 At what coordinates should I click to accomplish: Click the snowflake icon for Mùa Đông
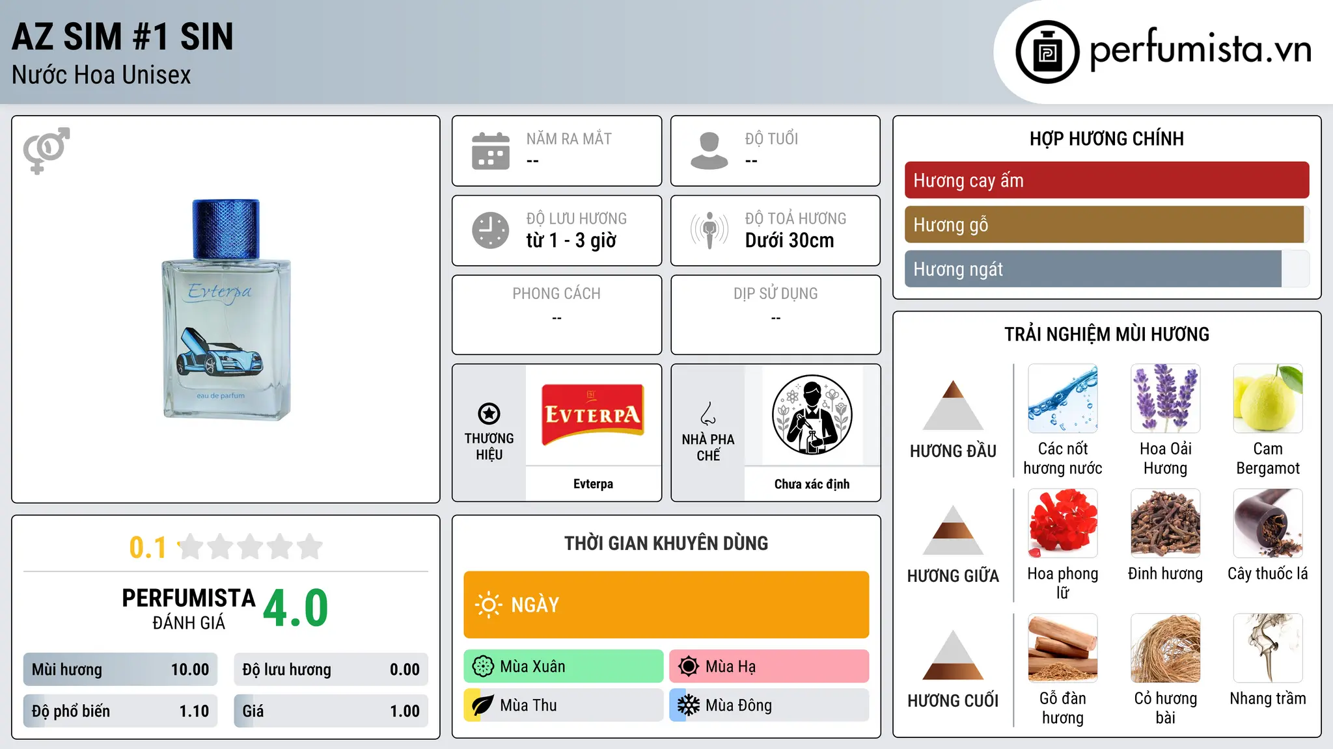coord(689,705)
